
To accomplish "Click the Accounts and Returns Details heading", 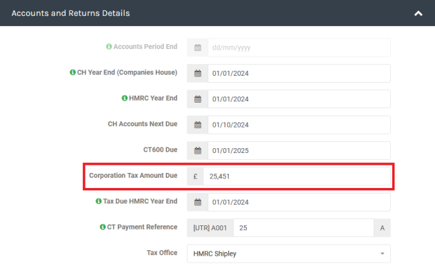I will pyautogui.click(x=71, y=13).
